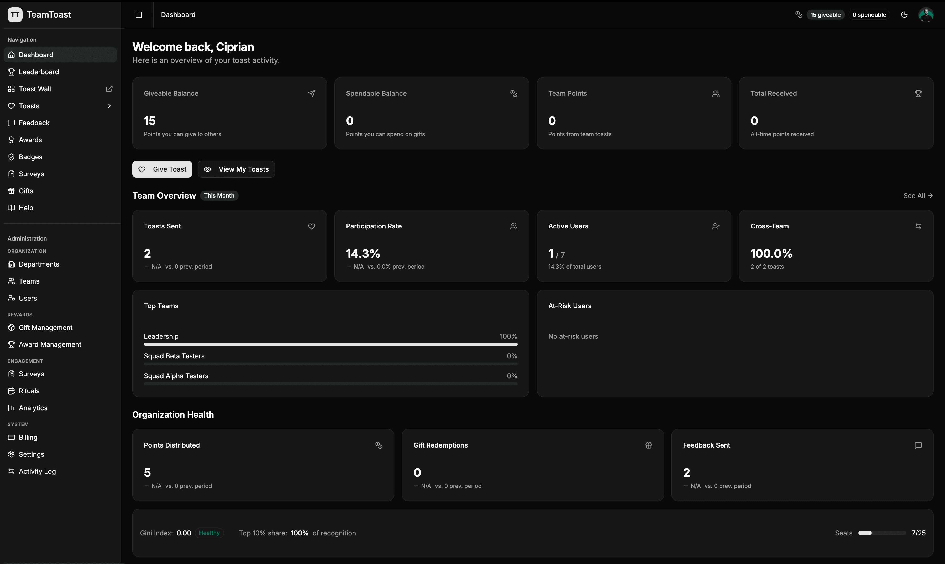Switch to the Leaderboard section
Viewport: 945px width, 564px height.
click(38, 72)
